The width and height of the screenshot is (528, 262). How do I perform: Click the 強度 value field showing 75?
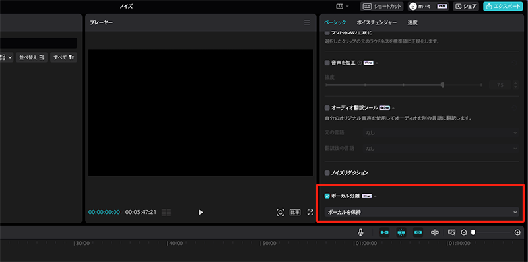(500, 85)
